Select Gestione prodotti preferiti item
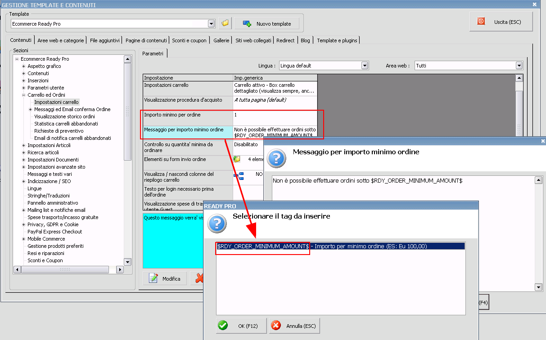The image size is (546, 340). pos(55,246)
